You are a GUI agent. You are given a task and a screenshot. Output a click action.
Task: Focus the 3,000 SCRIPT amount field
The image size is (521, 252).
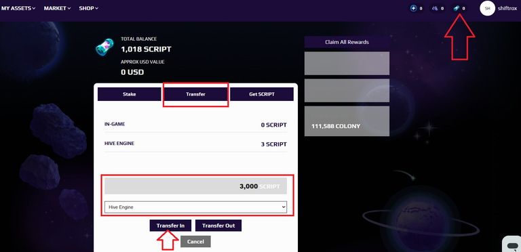[x=195, y=186]
